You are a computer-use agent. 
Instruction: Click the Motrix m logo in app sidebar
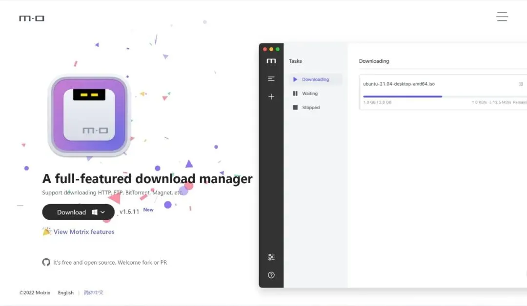tap(271, 61)
